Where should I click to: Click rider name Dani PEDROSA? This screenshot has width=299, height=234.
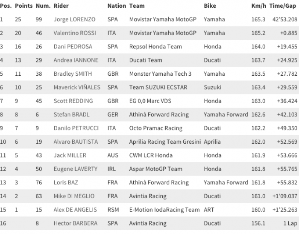tap(73, 47)
